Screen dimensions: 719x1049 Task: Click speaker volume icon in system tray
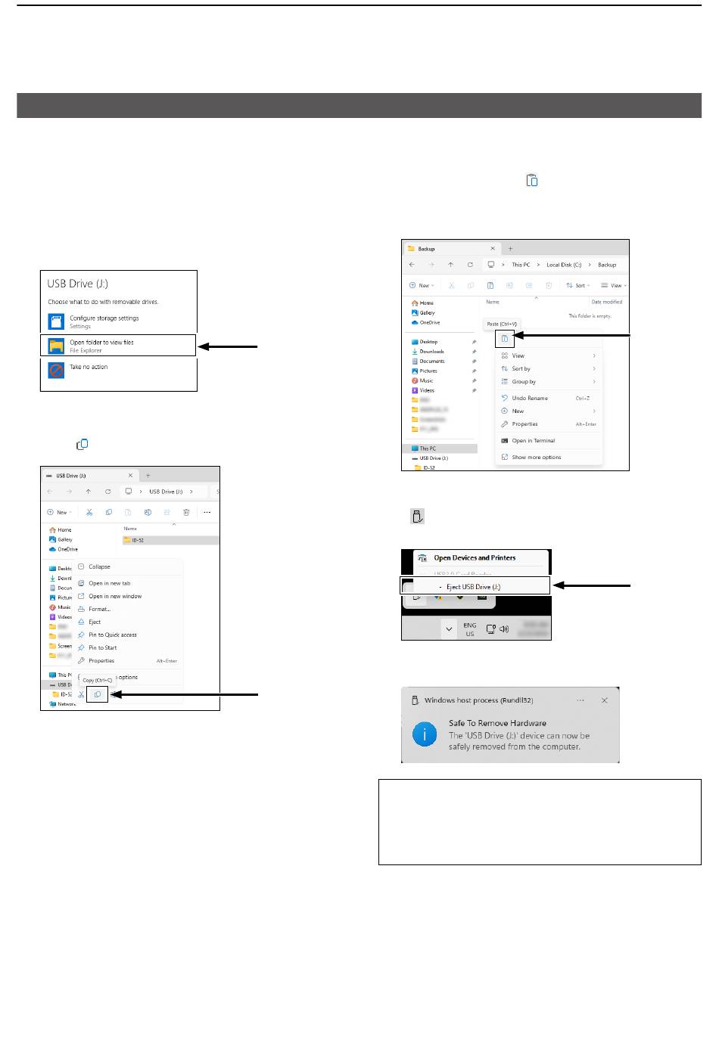click(x=504, y=628)
